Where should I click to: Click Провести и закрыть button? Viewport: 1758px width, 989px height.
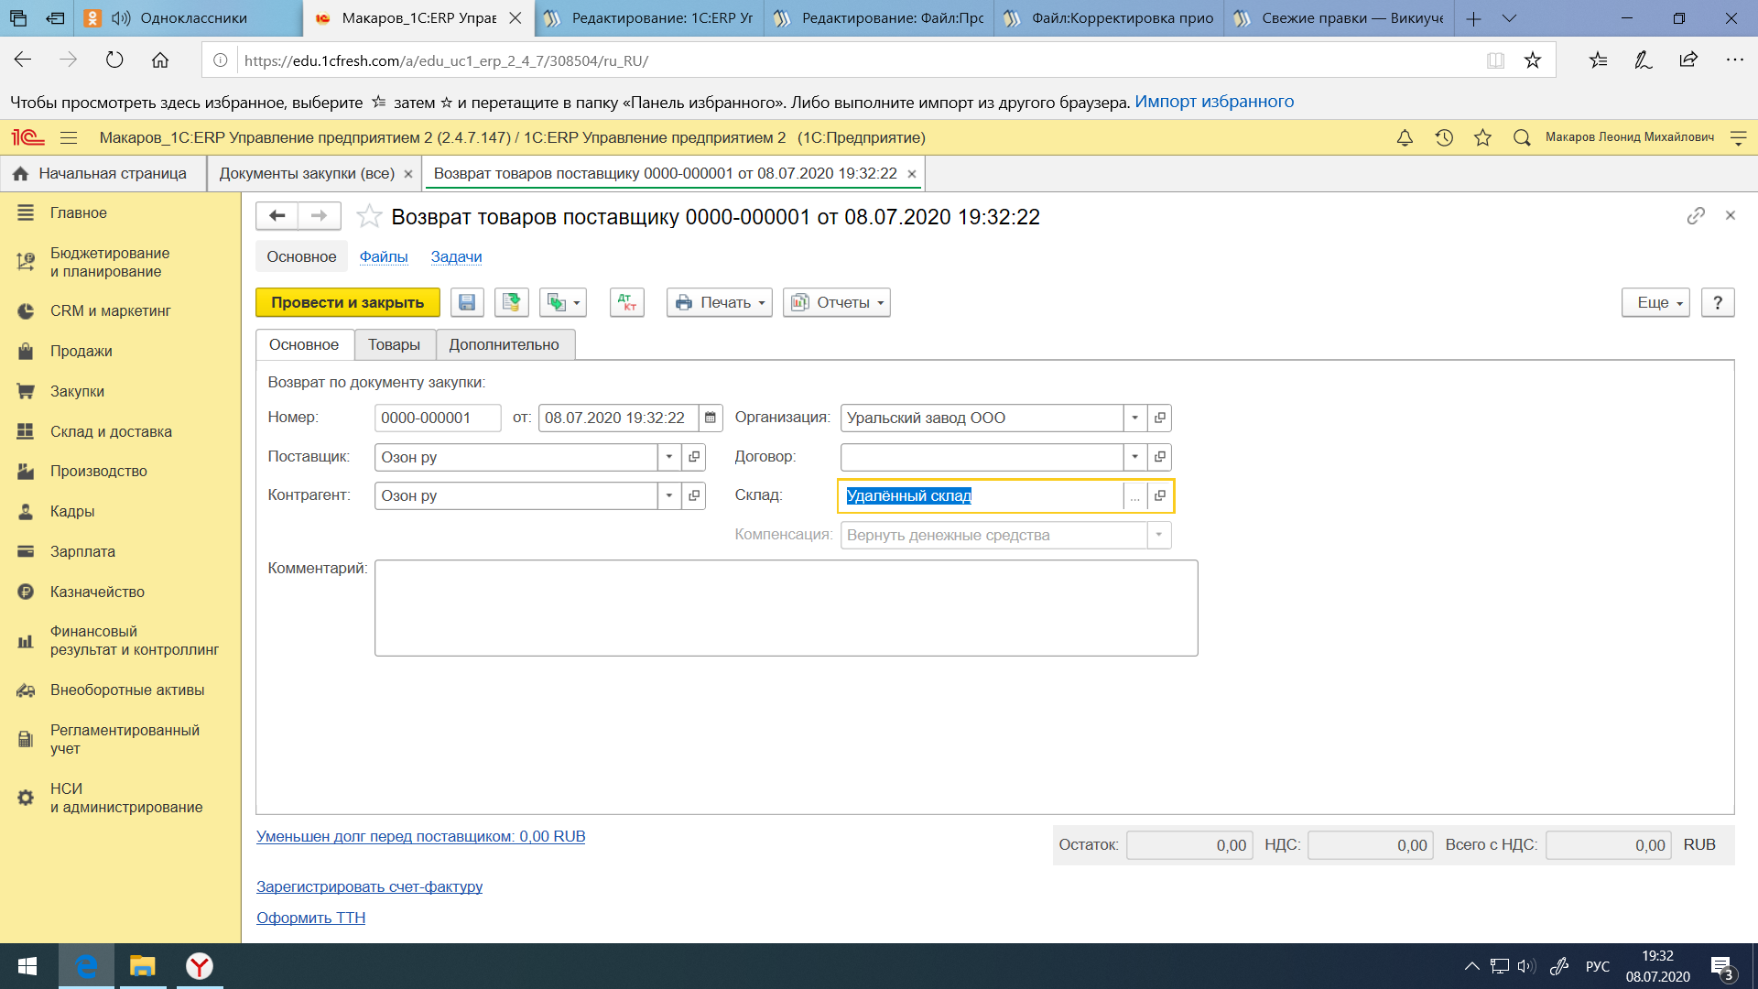348,302
